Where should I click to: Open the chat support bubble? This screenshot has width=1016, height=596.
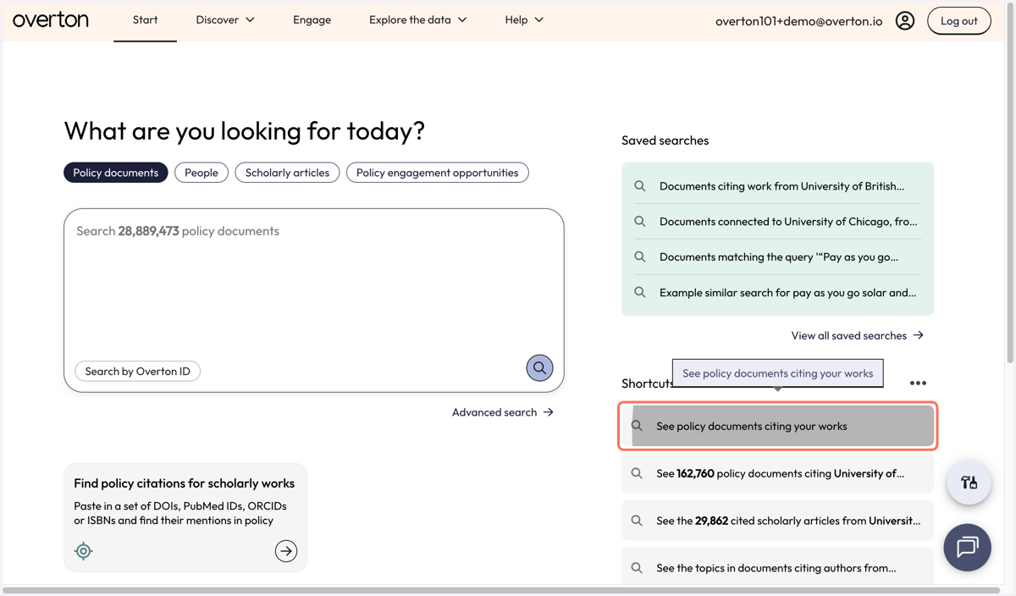(x=967, y=547)
